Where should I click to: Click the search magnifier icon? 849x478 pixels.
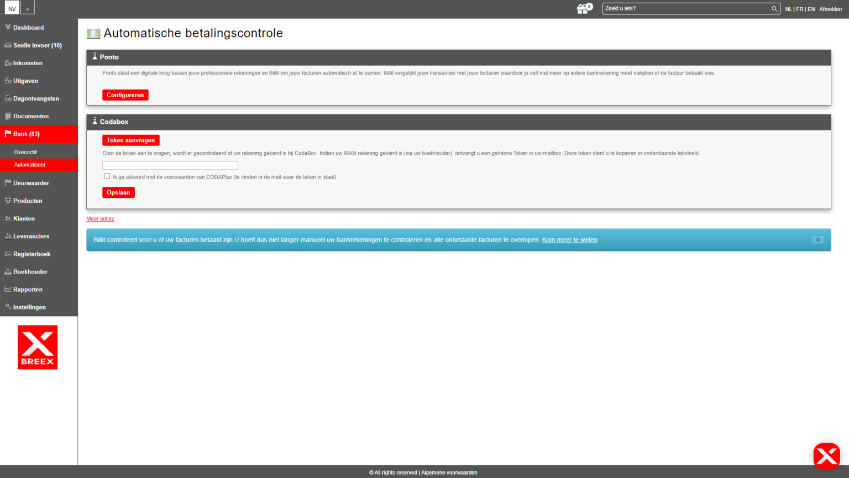click(x=774, y=9)
